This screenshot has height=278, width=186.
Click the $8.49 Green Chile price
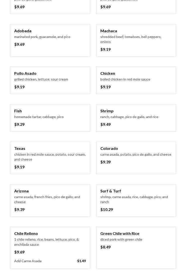[x=105, y=247]
